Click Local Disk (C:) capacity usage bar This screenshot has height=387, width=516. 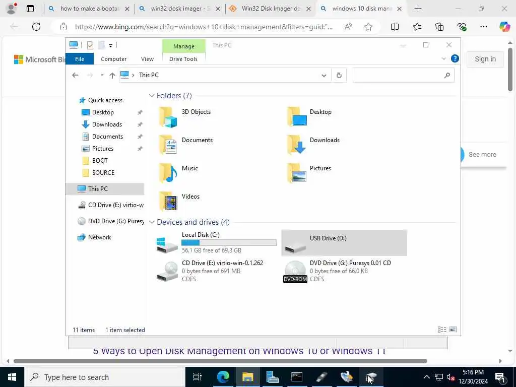point(229,243)
